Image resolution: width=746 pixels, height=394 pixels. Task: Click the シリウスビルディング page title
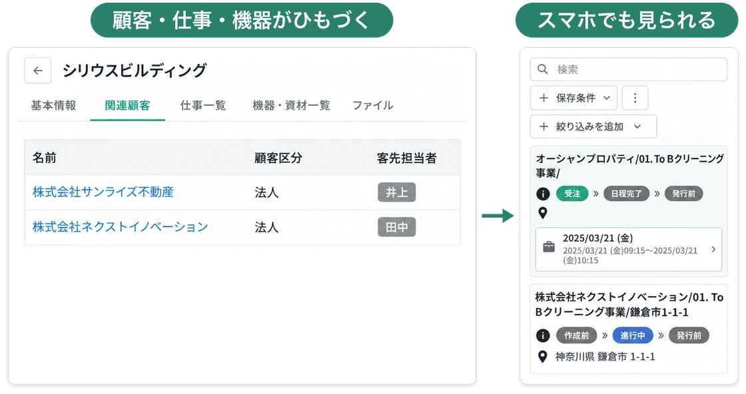pos(135,71)
